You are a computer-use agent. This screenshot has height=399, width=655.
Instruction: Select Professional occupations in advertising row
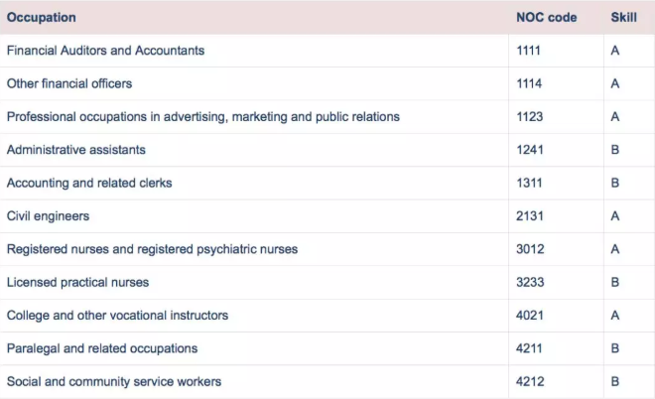tap(203, 116)
